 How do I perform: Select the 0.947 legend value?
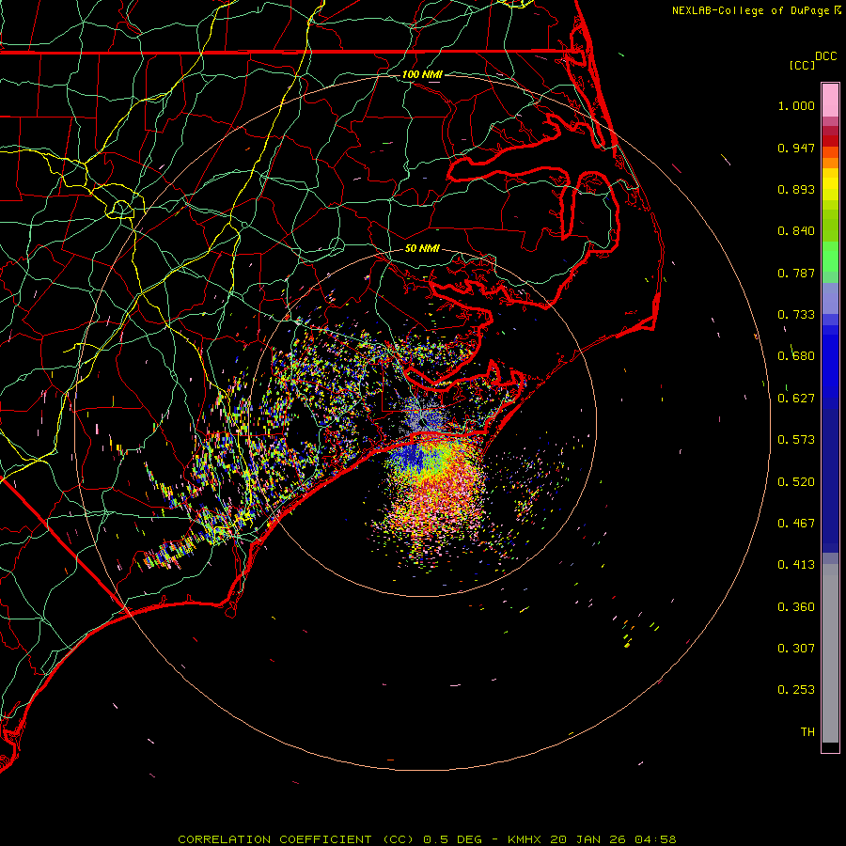tap(796, 148)
